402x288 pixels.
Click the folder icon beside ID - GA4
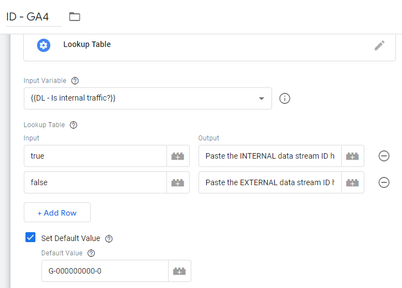click(x=75, y=17)
